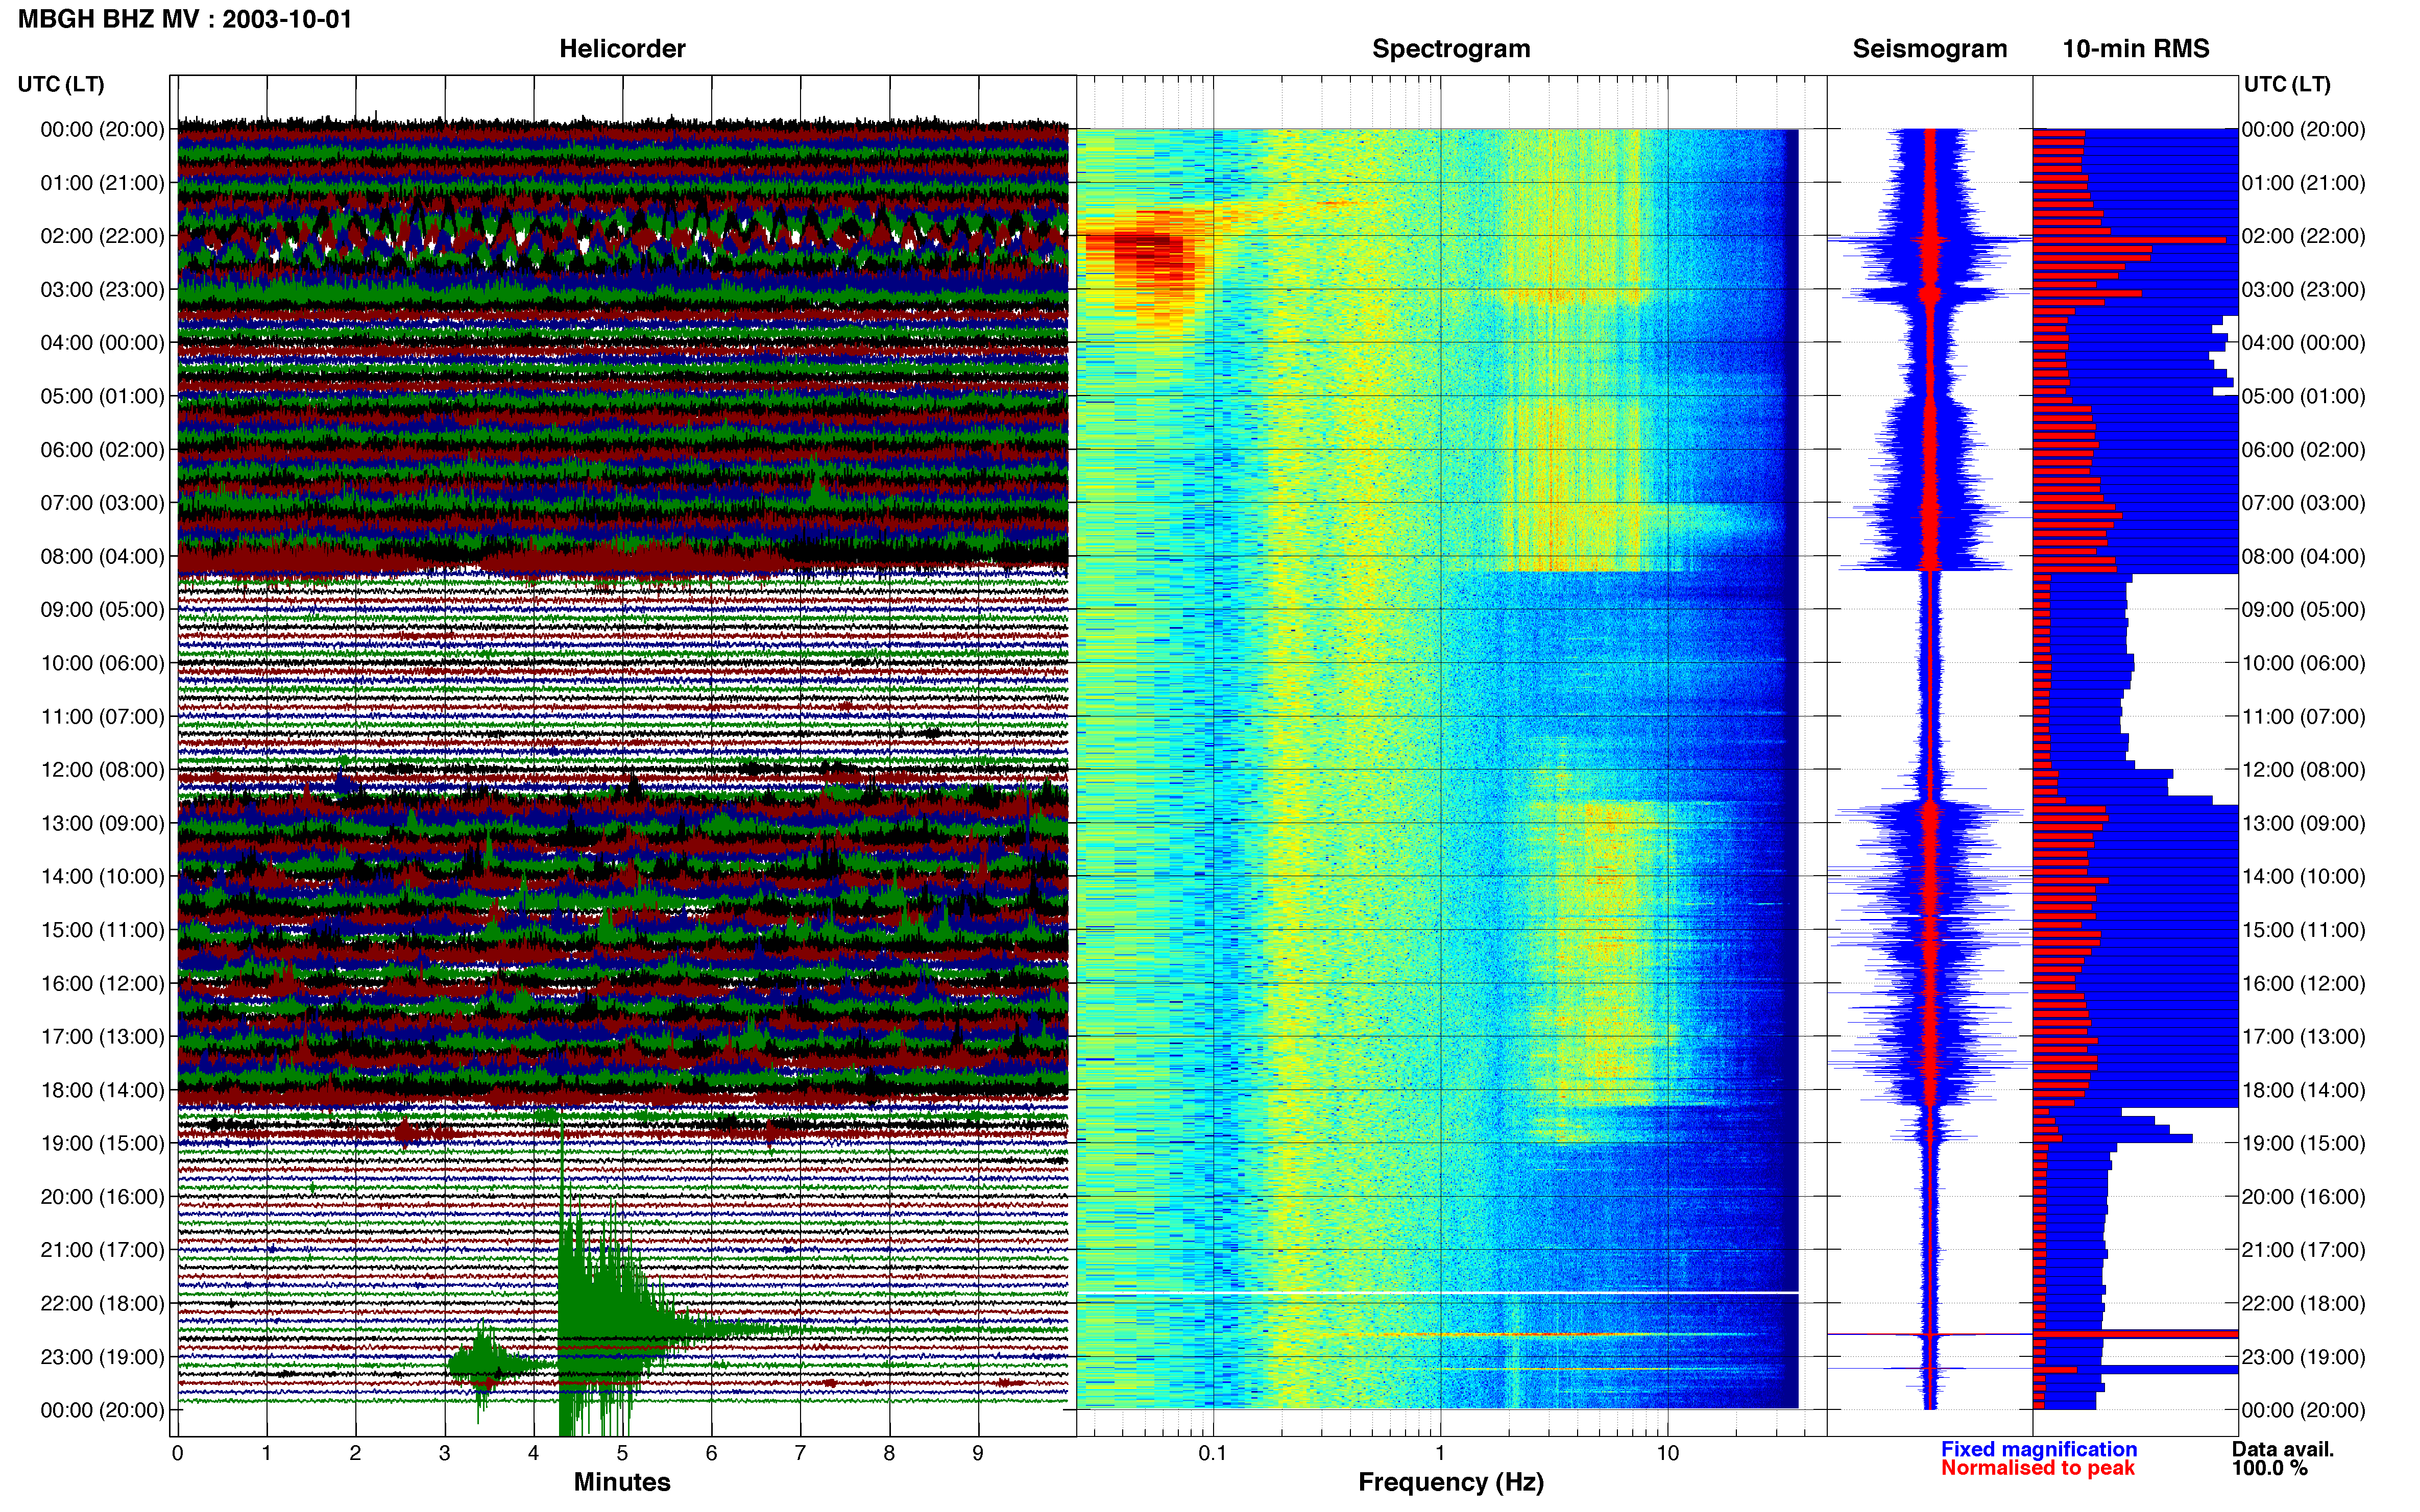The image size is (2420, 1512).
Task: Click the 'Normalised to peak' legend text
Action: 2038,1468
